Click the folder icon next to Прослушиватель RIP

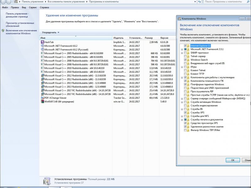(x=188, y=91)
